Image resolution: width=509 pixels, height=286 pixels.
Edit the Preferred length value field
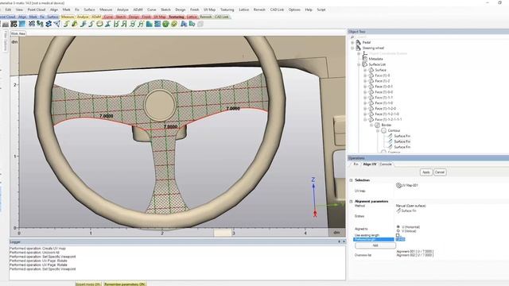pyautogui.click(x=400, y=239)
